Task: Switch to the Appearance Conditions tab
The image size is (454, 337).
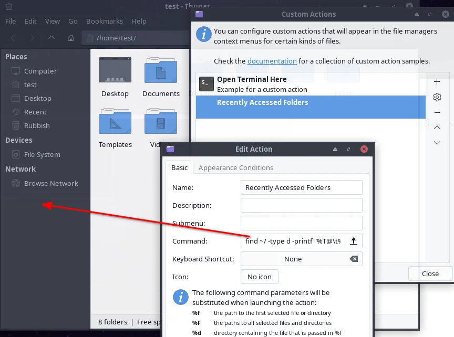Action: tap(235, 167)
